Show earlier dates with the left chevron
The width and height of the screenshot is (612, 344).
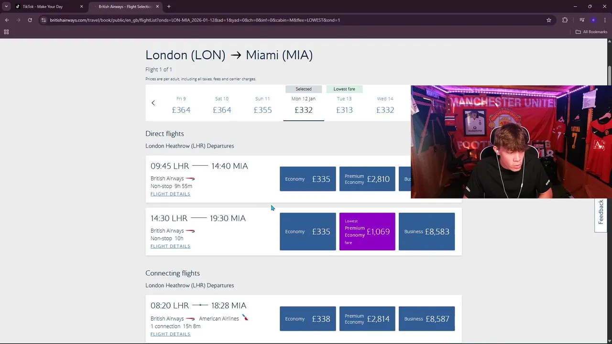(x=153, y=103)
